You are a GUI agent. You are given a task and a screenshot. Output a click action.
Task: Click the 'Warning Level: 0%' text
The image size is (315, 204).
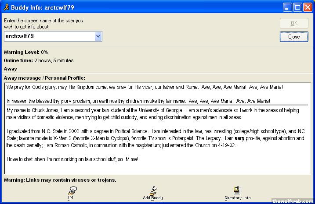click(26, 52)
